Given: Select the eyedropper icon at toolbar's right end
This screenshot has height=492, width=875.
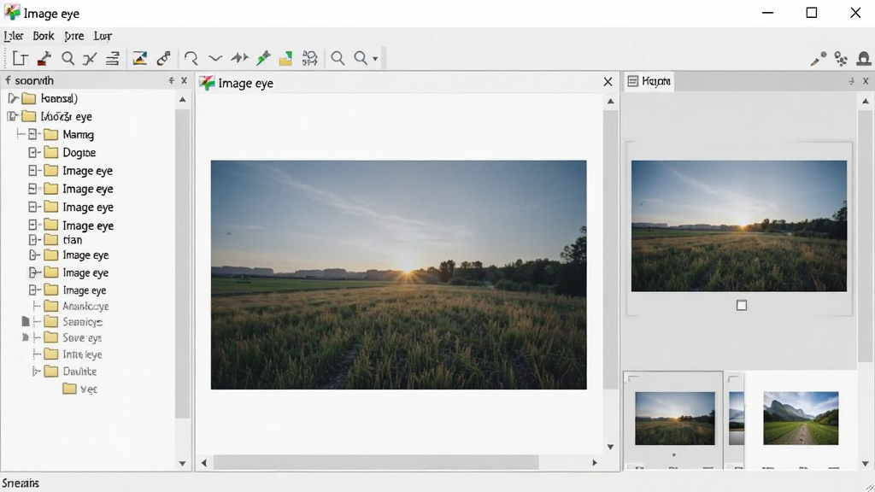Looking at the screenshot, I should [x=819, y=59].
